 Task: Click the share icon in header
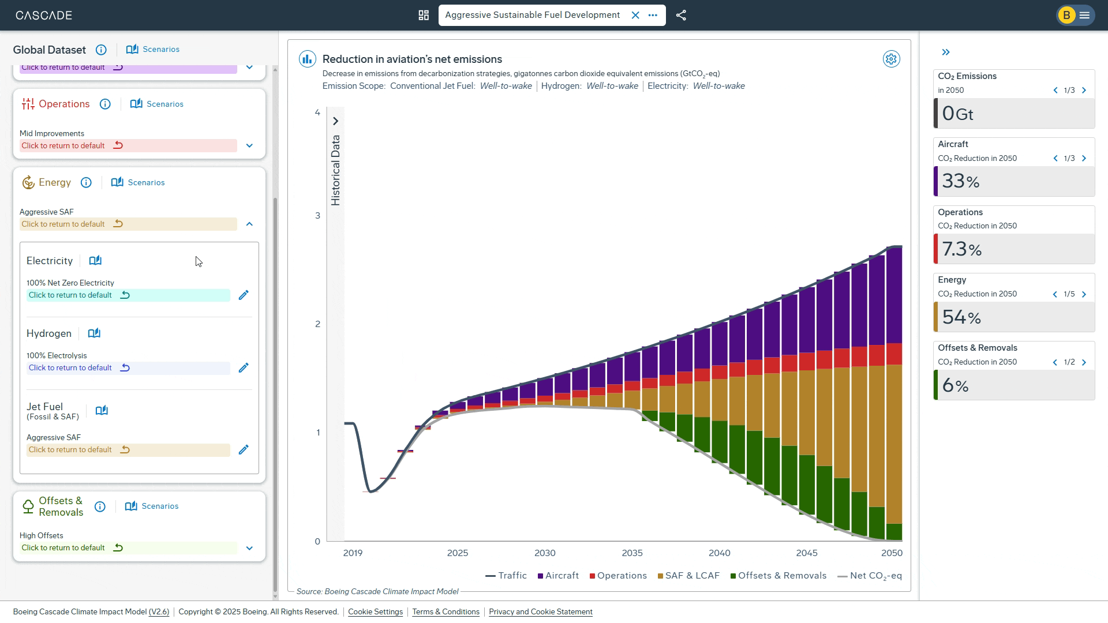pos(681,16)
